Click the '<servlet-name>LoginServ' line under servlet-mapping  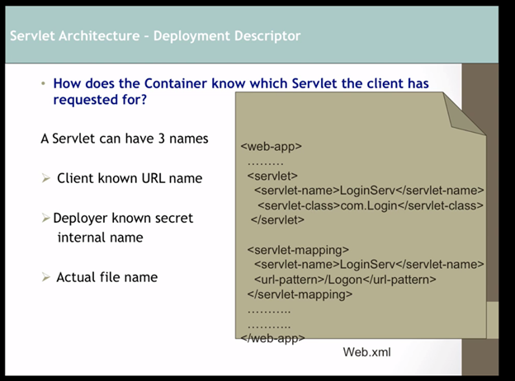pos(369,264)
